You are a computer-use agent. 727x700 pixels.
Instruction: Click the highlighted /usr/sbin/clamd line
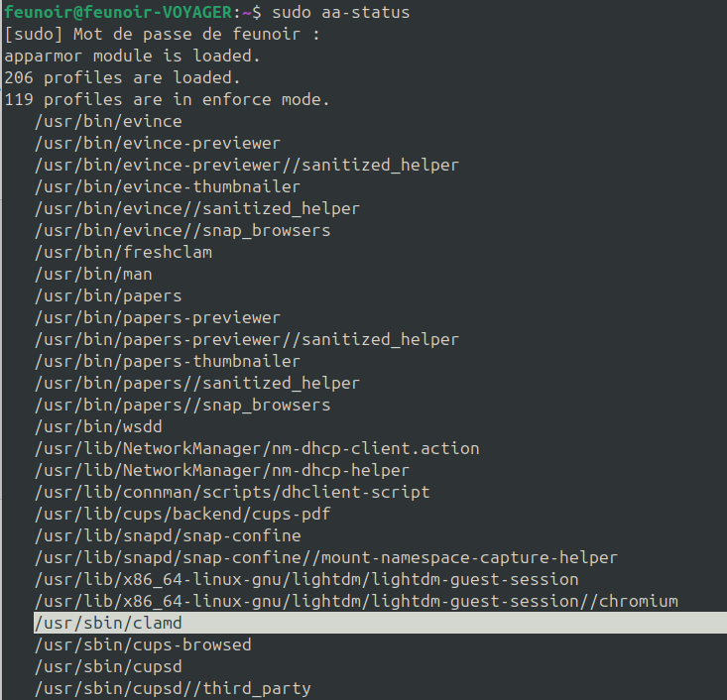pos(108,623)
